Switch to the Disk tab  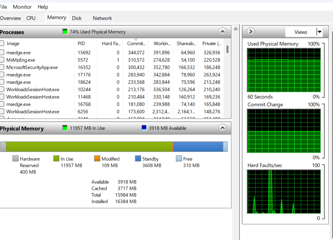pos(76,18)
